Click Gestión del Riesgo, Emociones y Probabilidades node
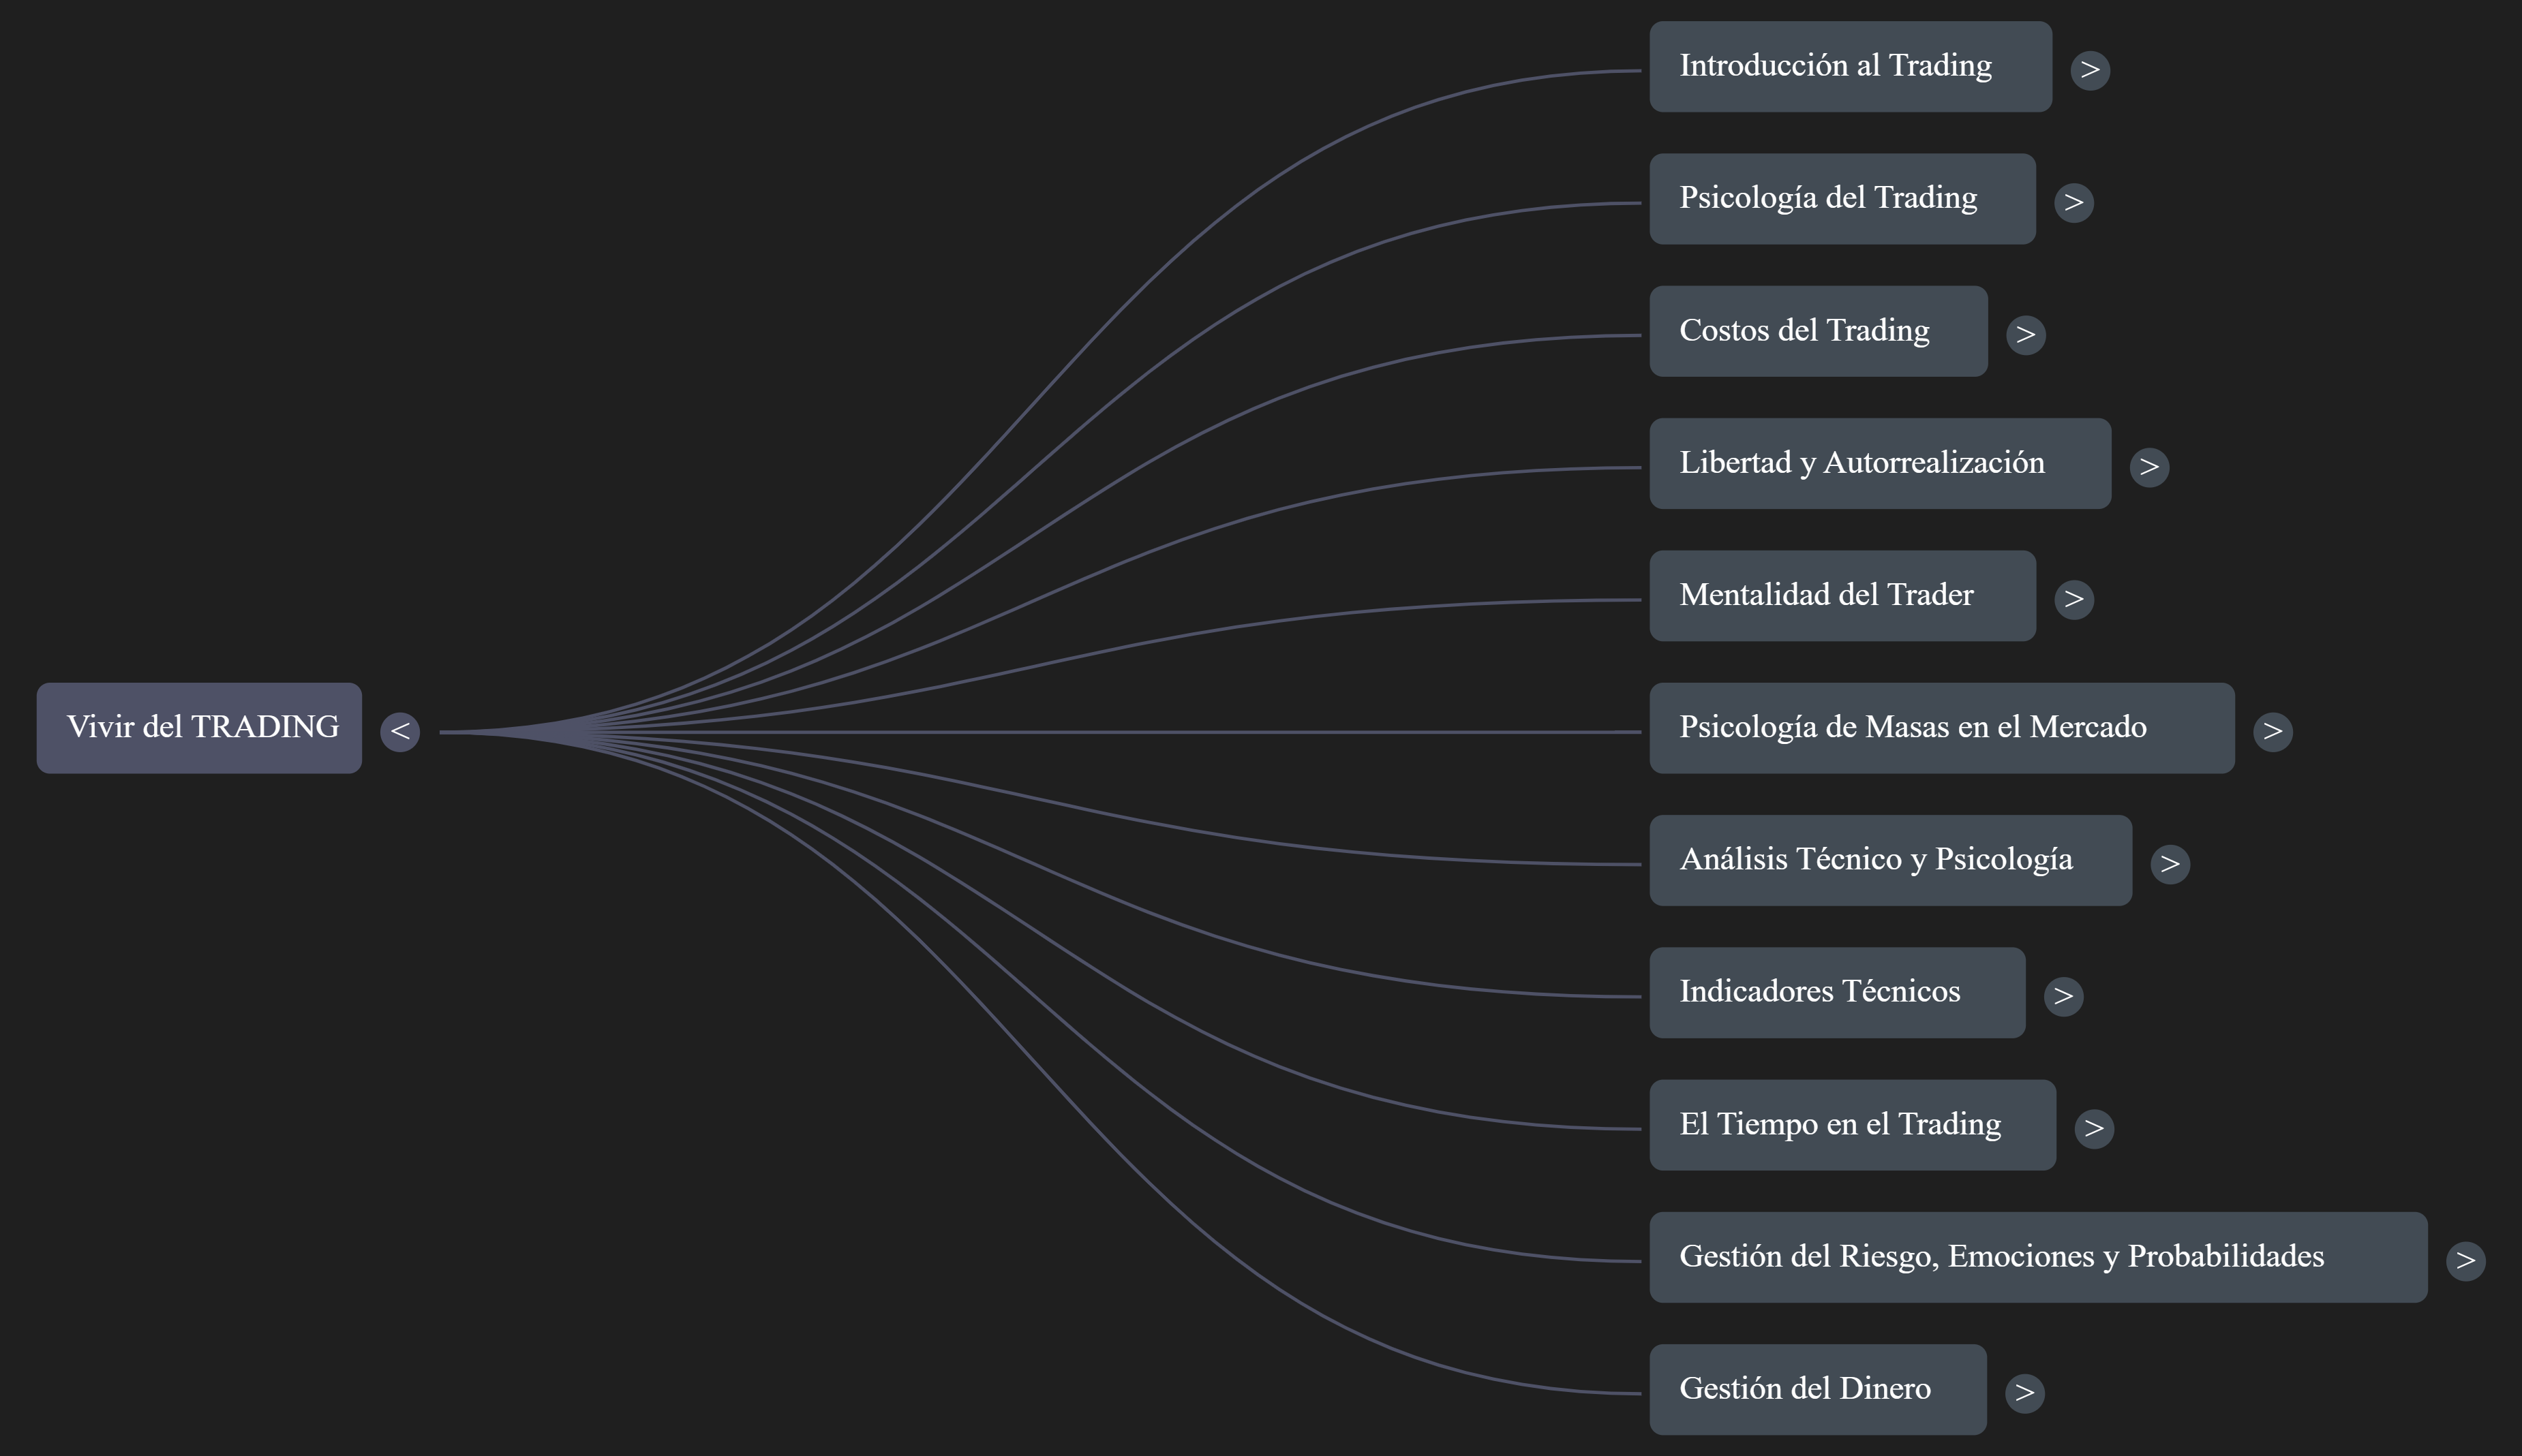The width and height of the screenshot is (2522, 1456). tap(2037, 1257)
